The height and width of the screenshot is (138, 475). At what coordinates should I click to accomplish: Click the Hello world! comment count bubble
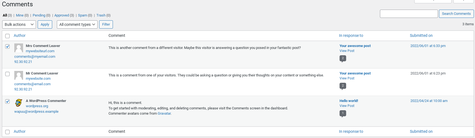tap(343, 113)
